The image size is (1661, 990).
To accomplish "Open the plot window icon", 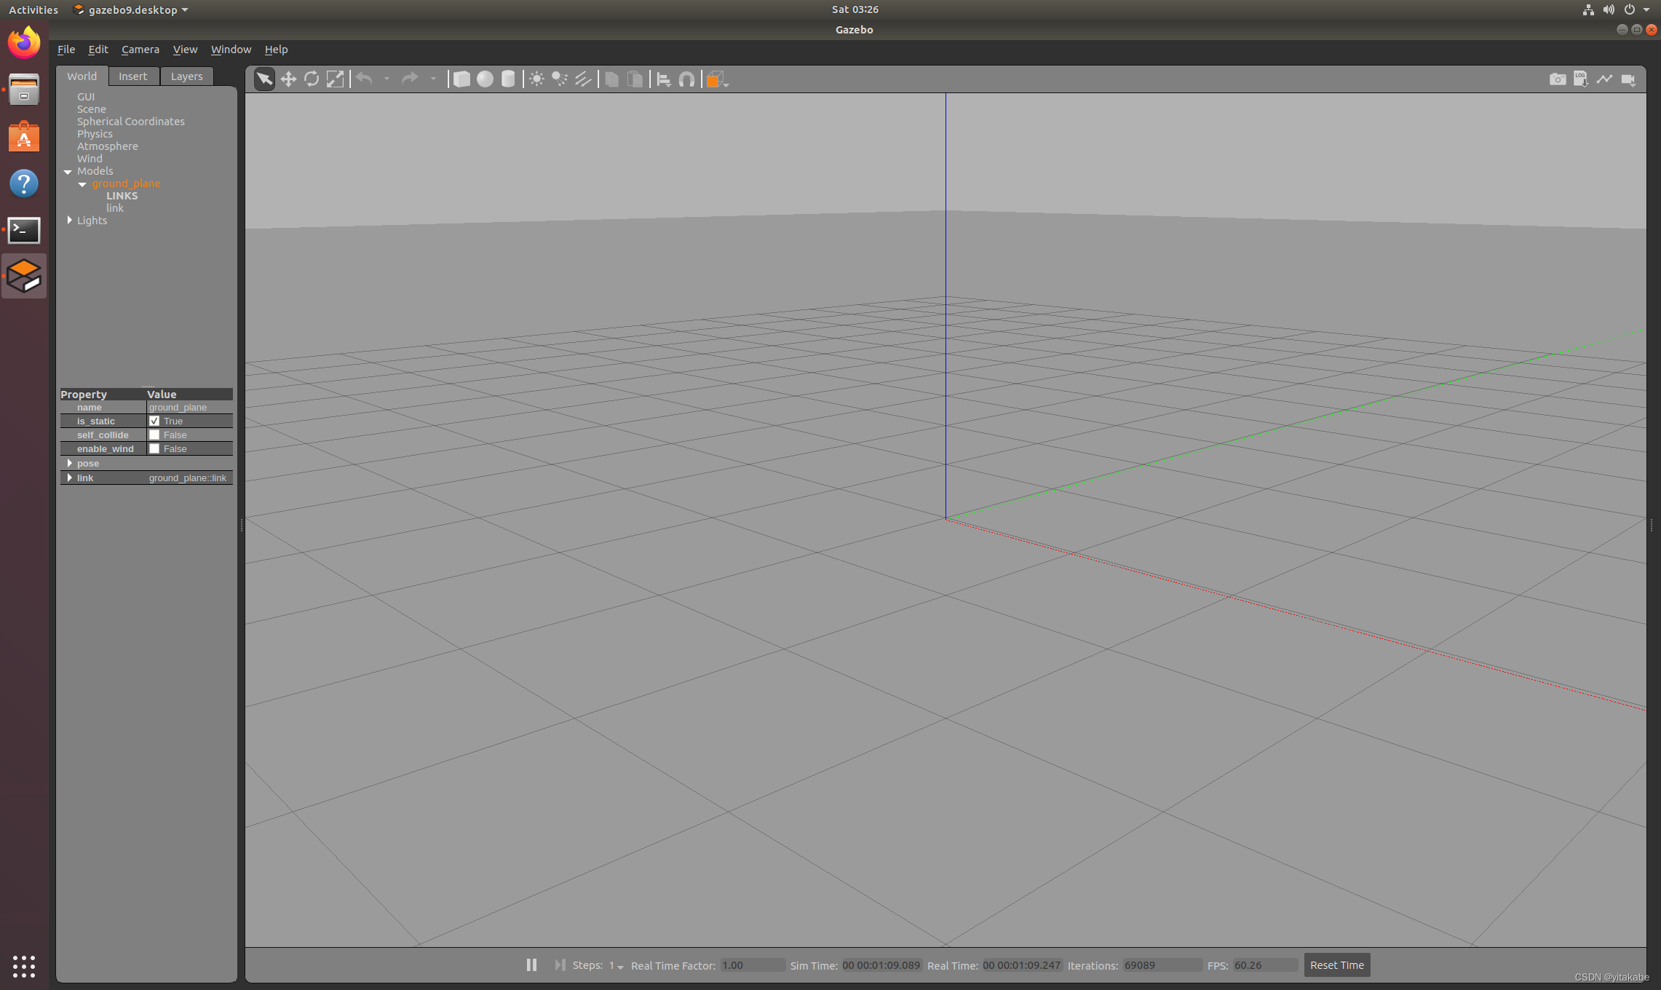I will pyautogui.click(x=1604, y=79).
